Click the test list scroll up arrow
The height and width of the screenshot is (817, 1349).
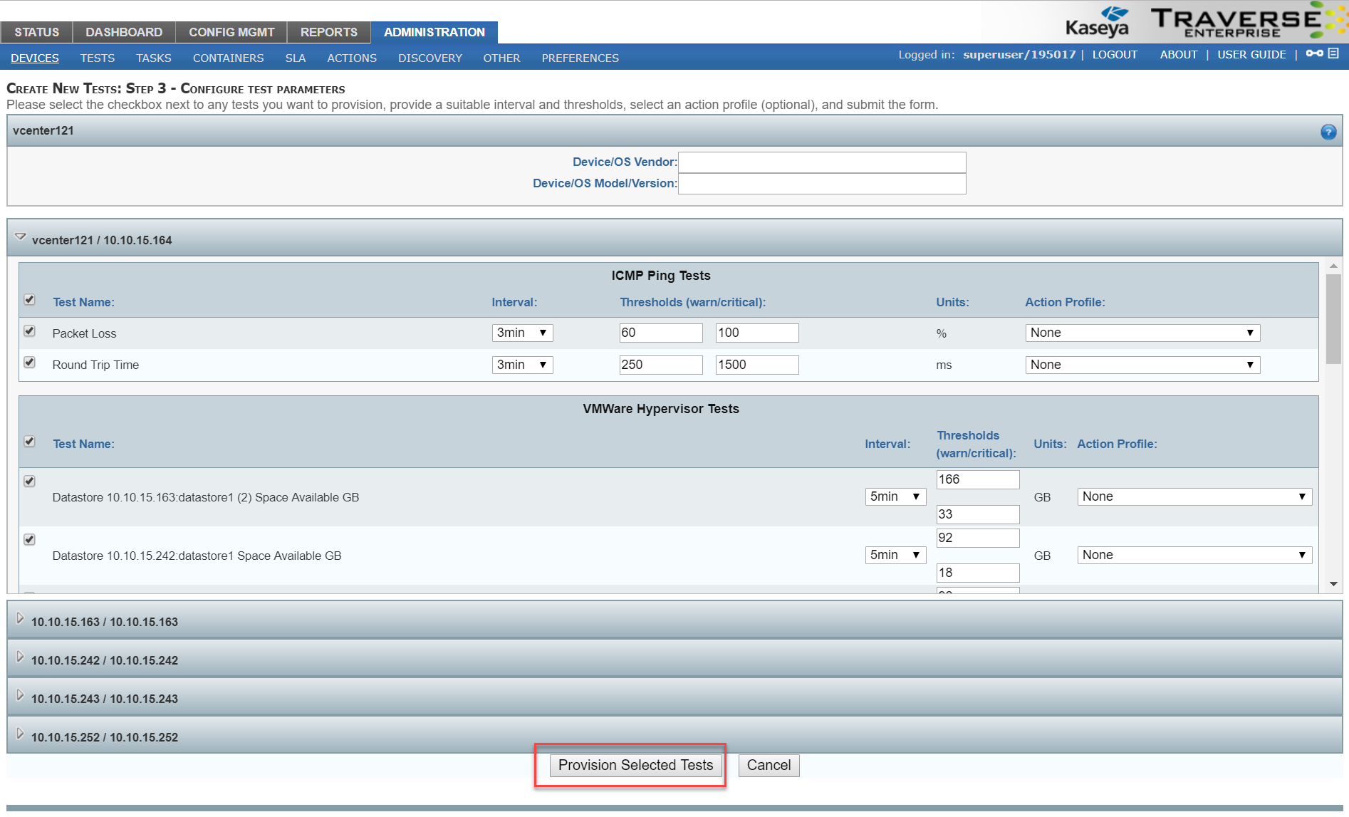coord(1333,266)
